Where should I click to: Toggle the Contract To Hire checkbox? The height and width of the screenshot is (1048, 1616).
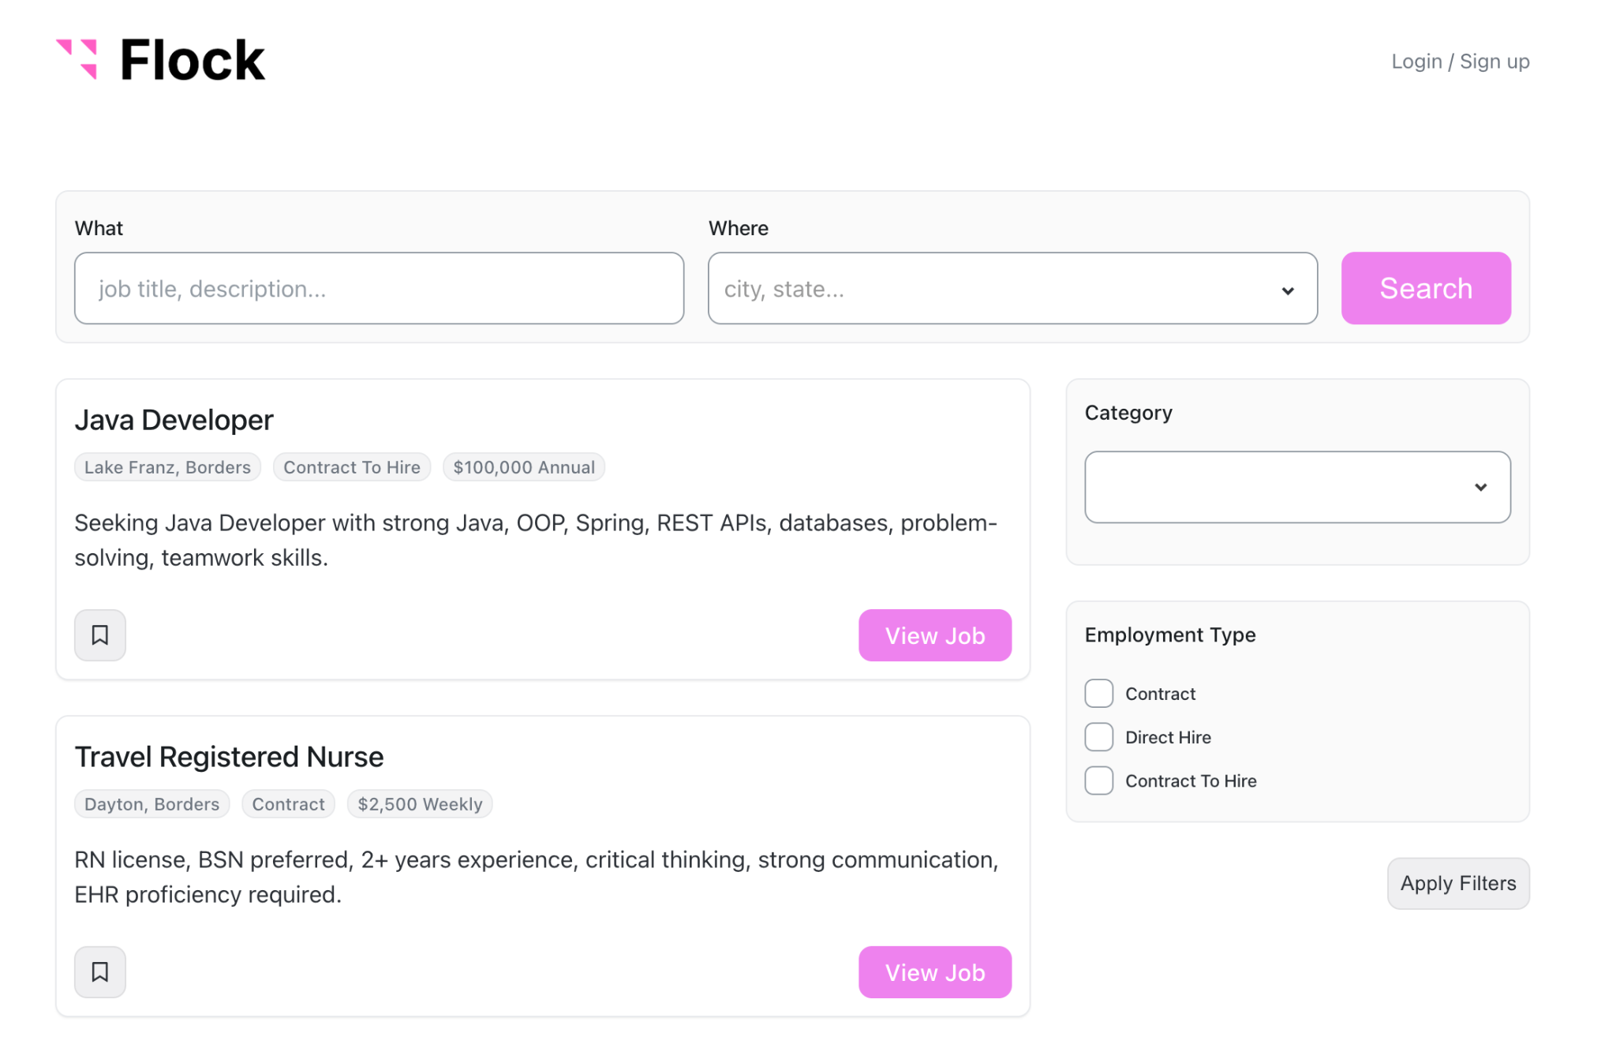click(x=1098, y=780)
